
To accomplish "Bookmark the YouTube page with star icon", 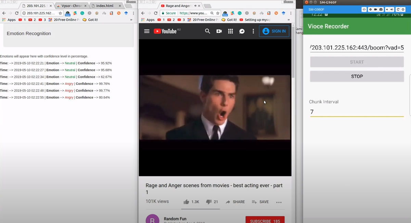I will tap(218, 13).
